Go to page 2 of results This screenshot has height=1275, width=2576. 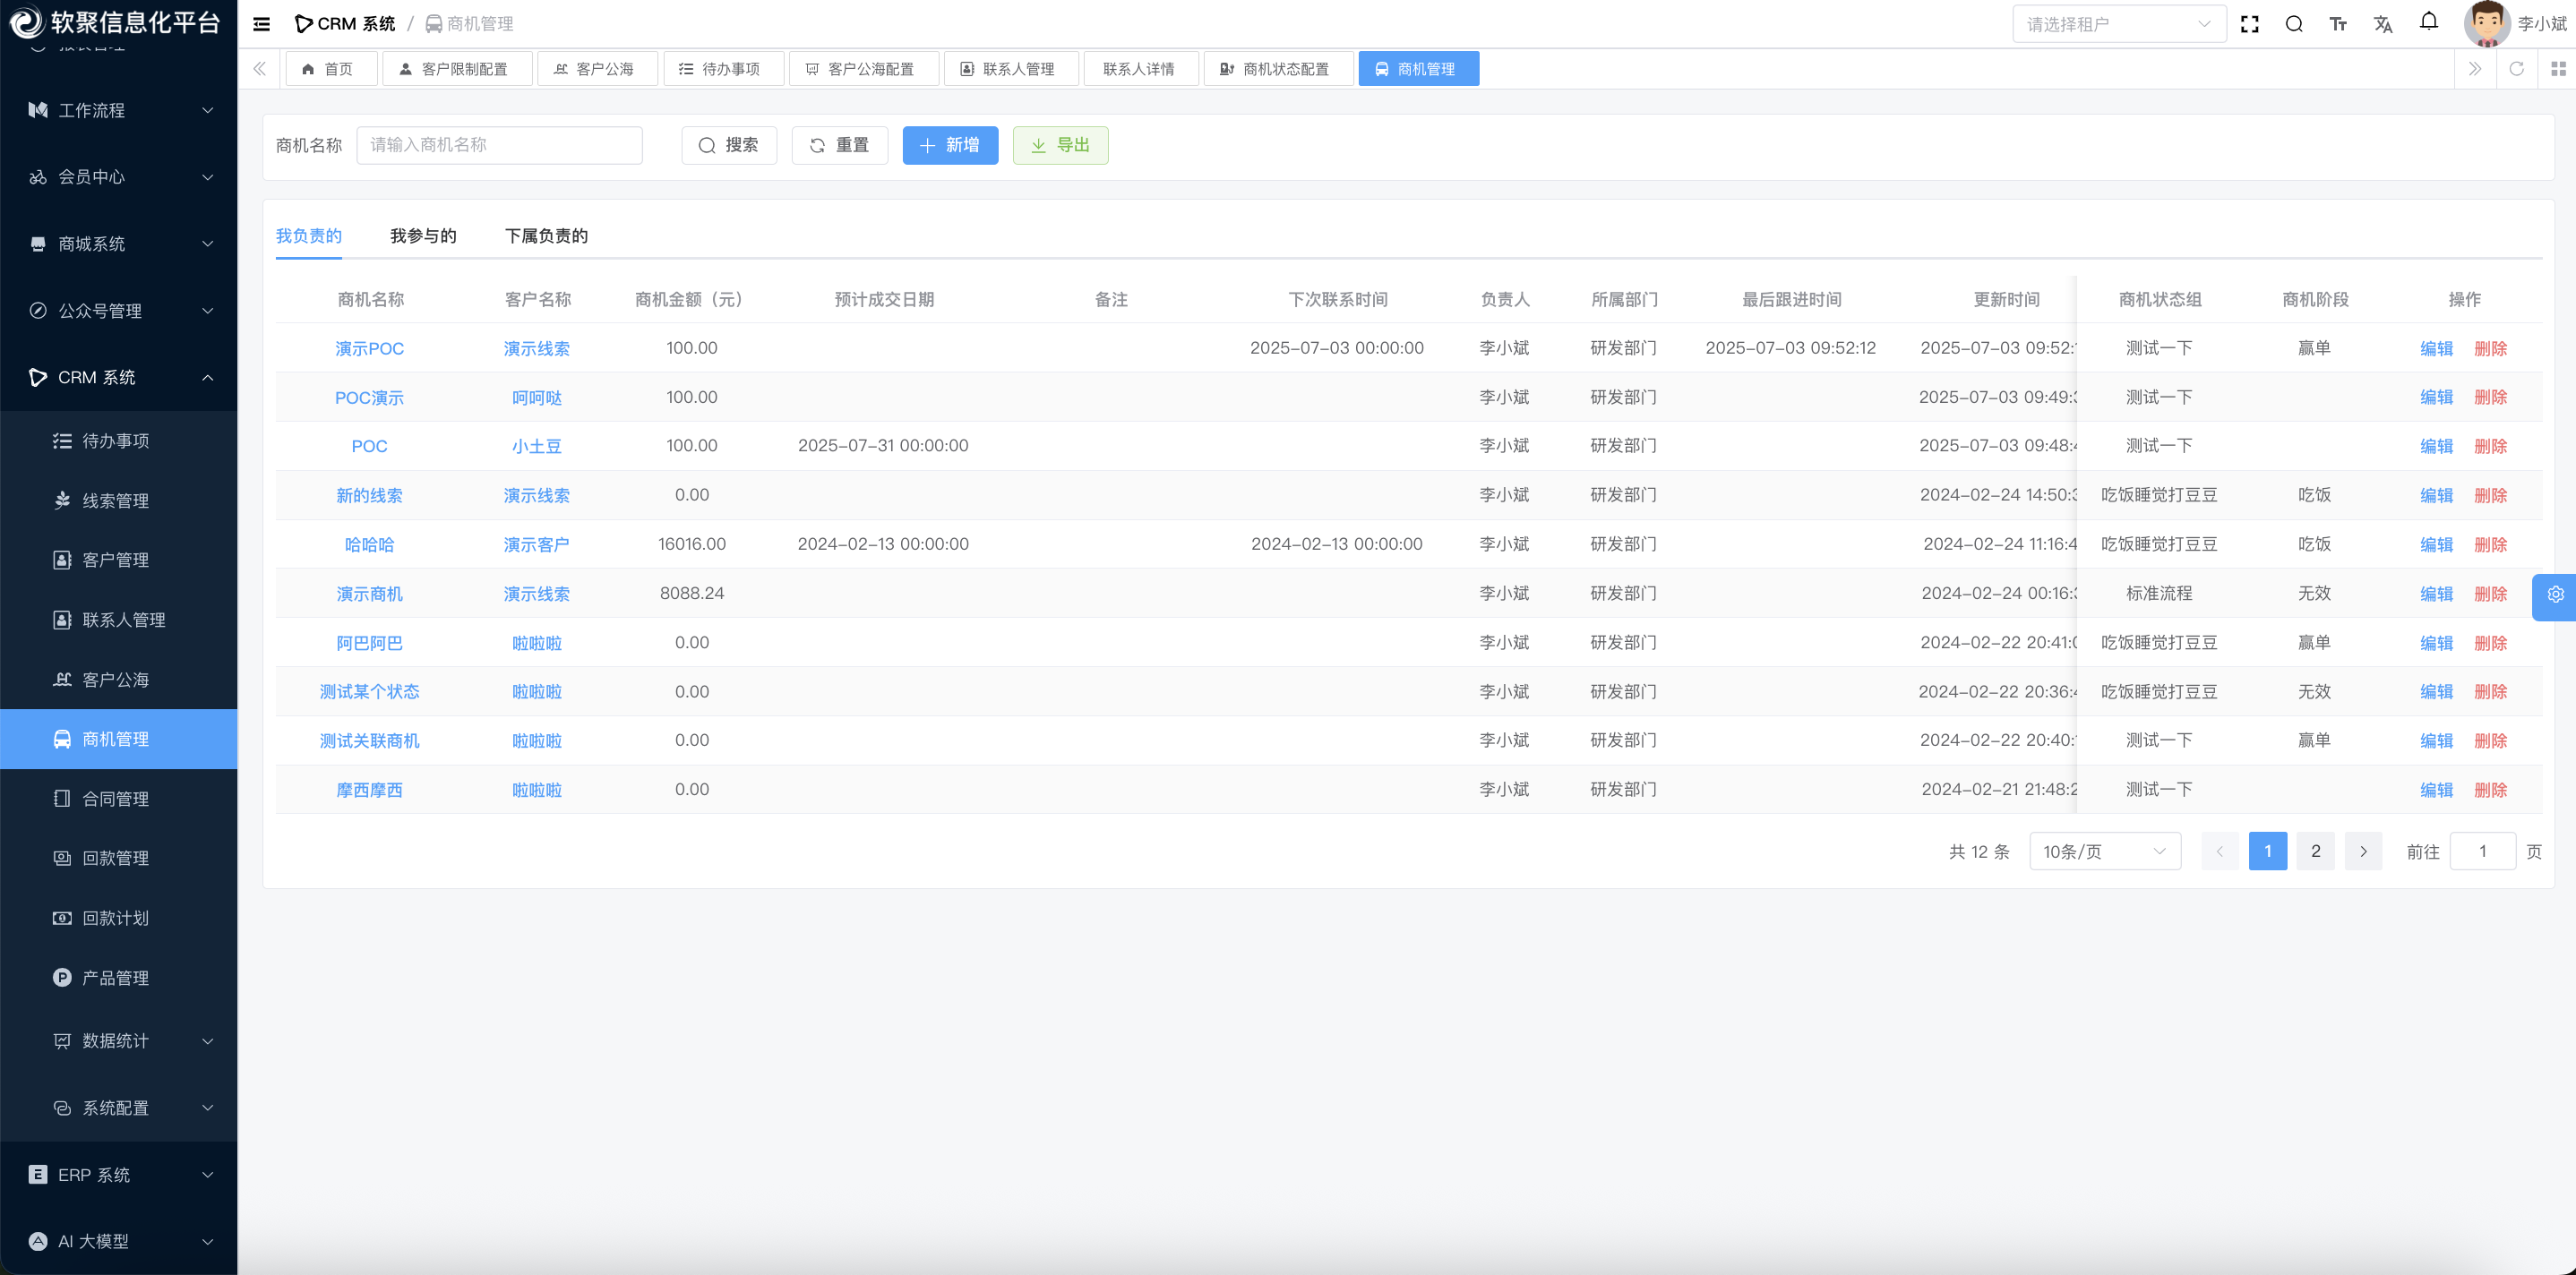[2315, 852]
